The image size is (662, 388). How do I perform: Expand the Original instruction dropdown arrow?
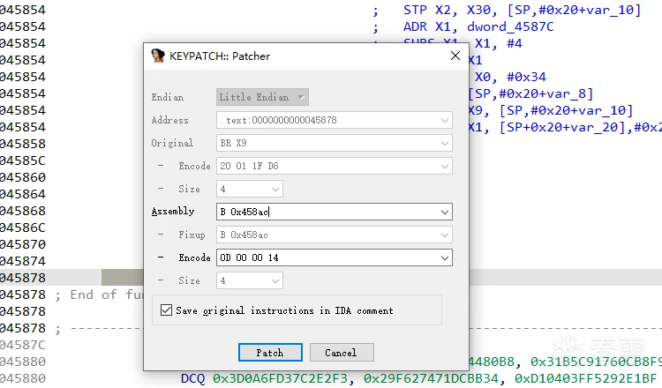click(x=445, y=143)
